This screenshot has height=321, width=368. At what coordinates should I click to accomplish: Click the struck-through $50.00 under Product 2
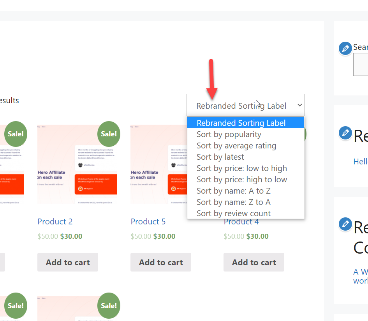(x=48, y=236)
